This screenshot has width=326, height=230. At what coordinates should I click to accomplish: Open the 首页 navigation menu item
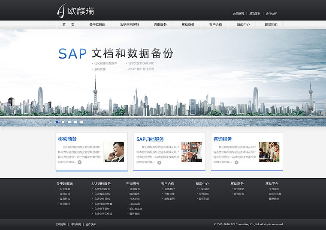click(68, 25)
